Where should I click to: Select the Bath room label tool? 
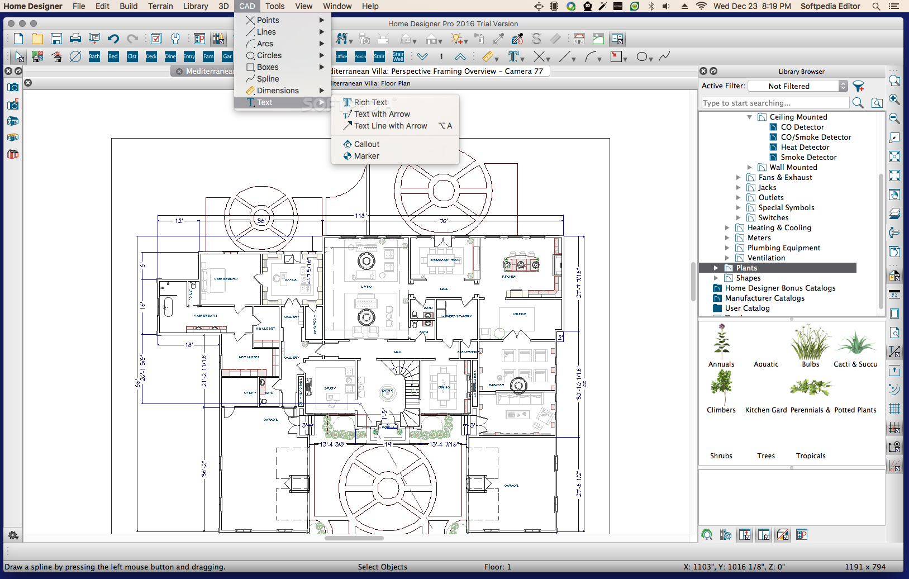(94, 56)
